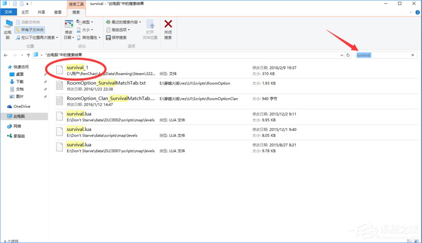Switch to the 查看 ribbon tab
Screen dimensions: 422x243
[57, 12]
